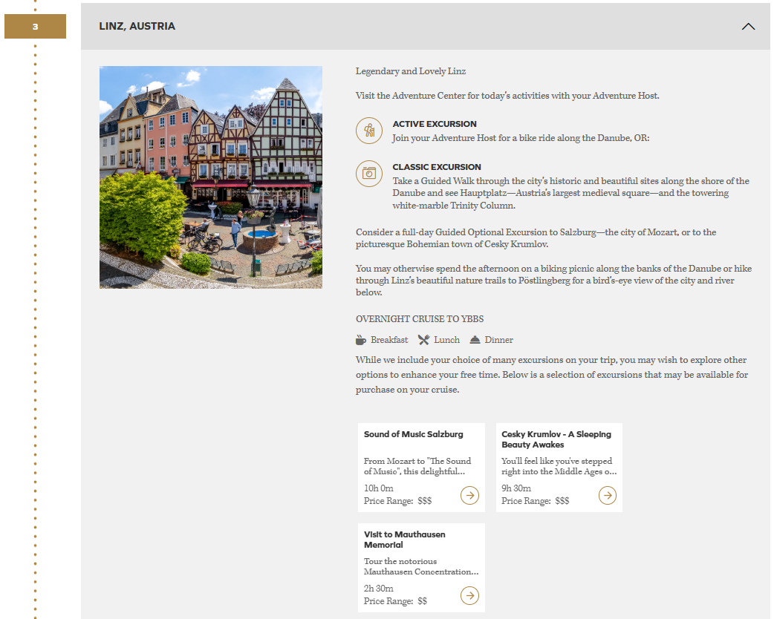Click Cesky Krumlov - A Sleeping Beauty Awakes title
The width and height of the screenshot is (774, 619).
point(556,439)
